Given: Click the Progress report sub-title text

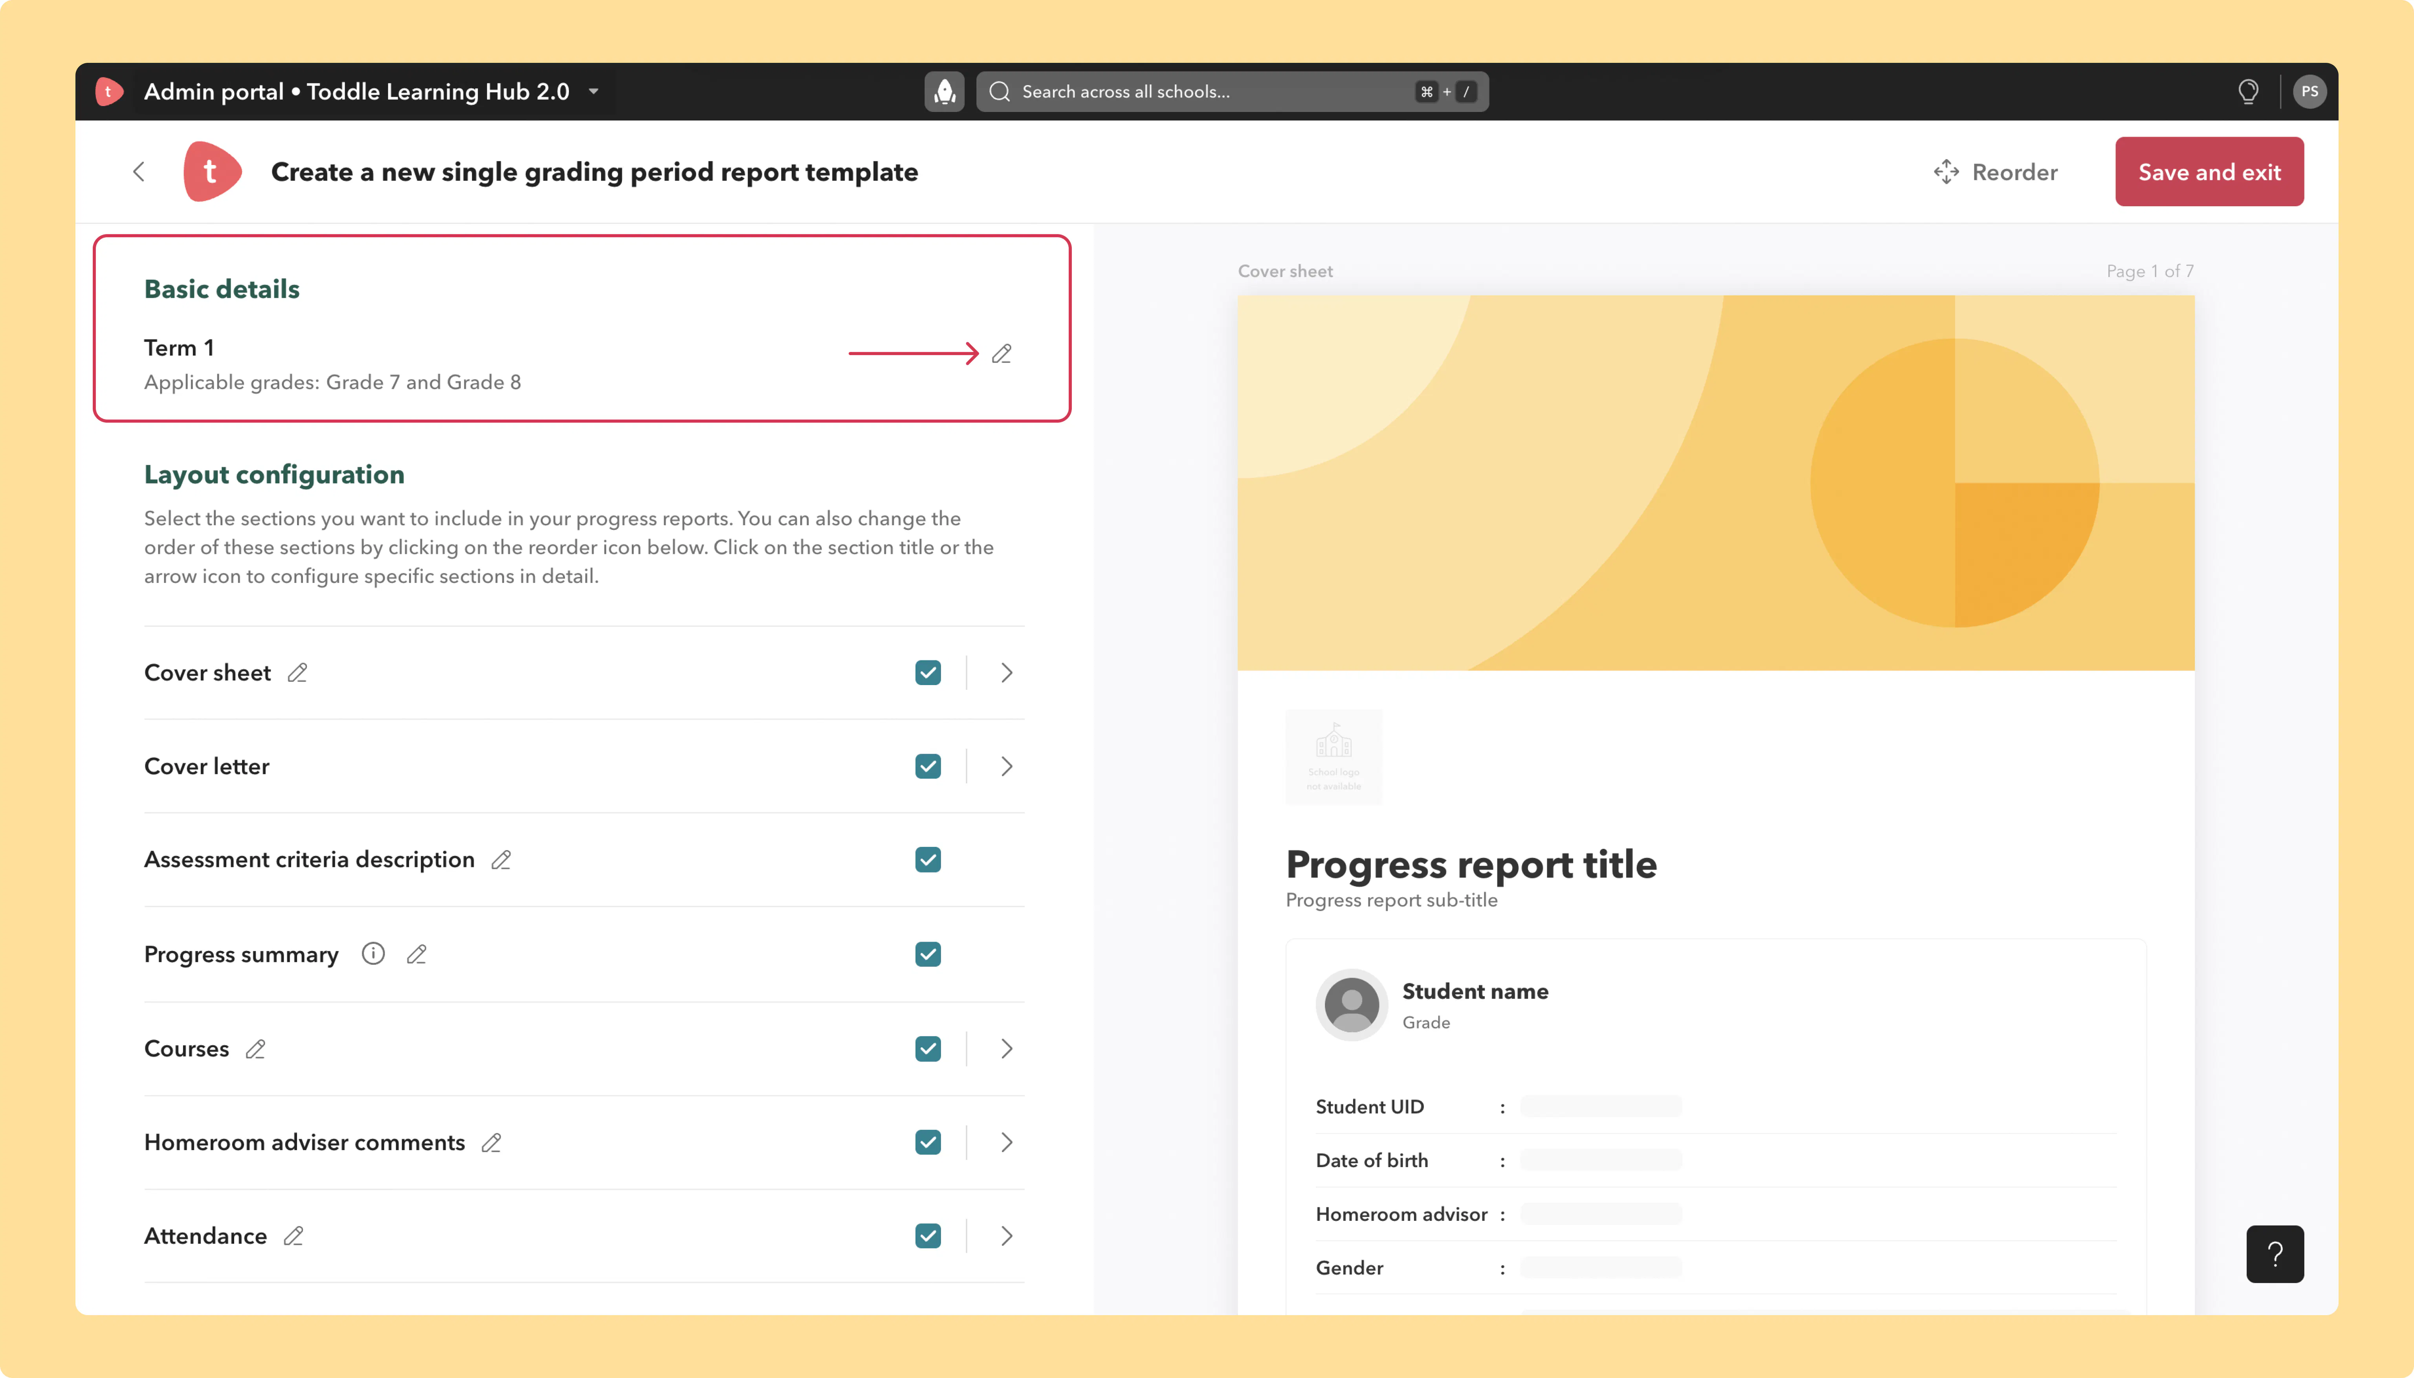Looking at the screenshot, I should tap(1392, 900).
